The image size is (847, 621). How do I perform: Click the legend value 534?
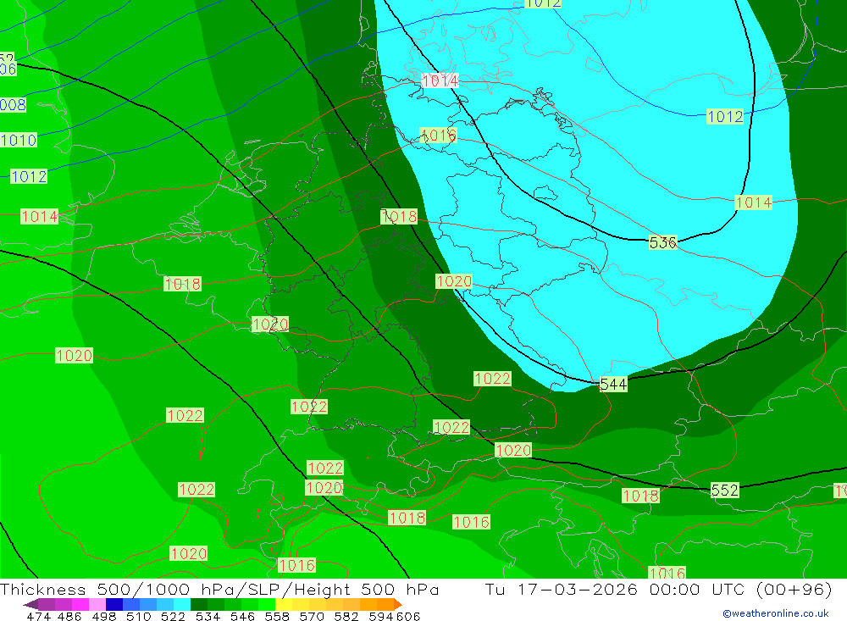pyautogui.click(x=208, y=616)
